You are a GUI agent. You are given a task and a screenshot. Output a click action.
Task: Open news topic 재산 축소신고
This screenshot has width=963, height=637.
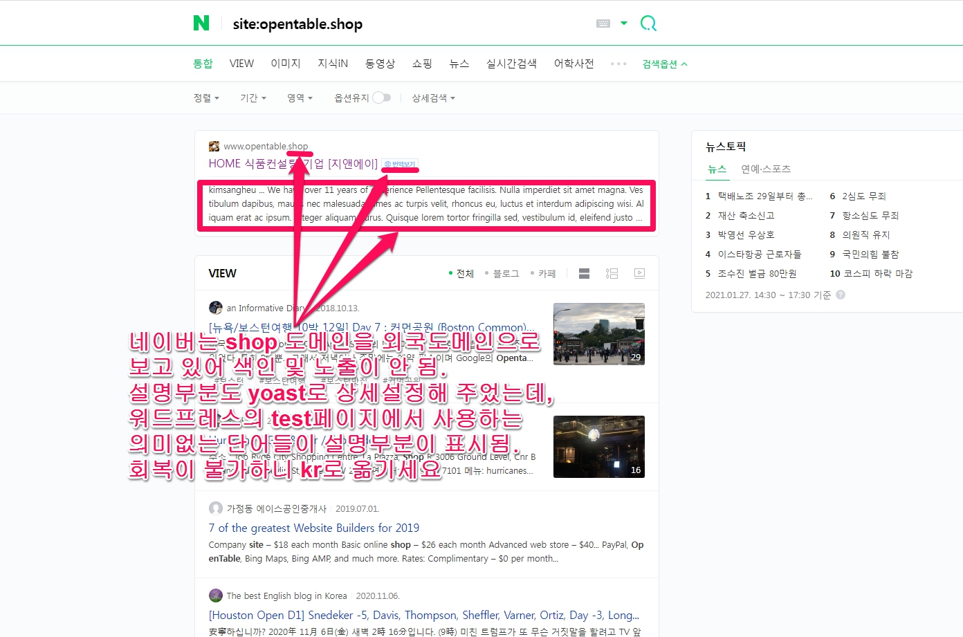[746, 216]
